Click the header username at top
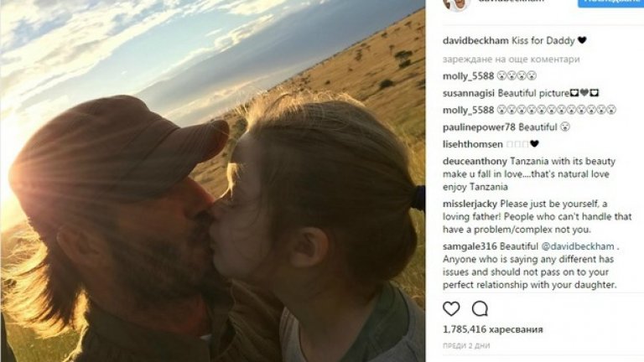The height and width of the screenshot is (362, 644). [x=511, y=1]
